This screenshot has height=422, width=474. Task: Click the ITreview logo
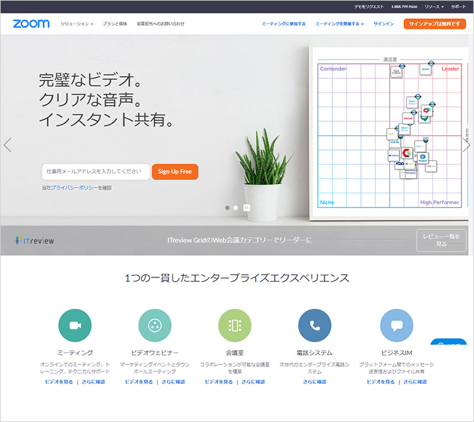[x=35, y=241]
